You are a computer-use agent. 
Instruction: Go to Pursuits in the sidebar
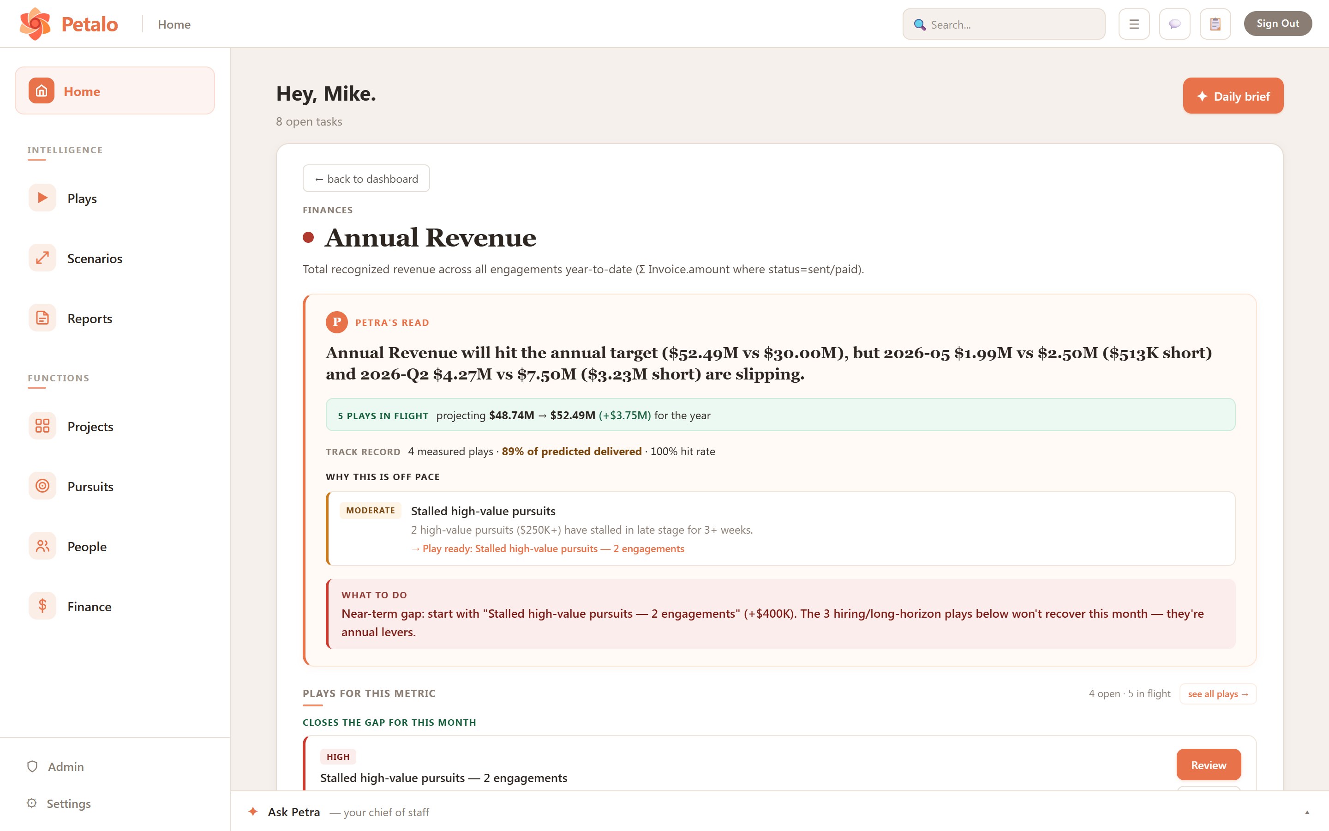point(115,486)
